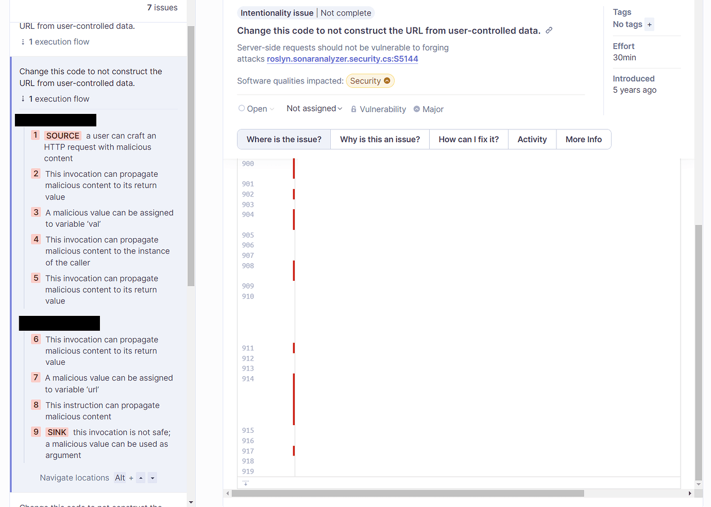Add a tag using the plus icon

[649, 24]
